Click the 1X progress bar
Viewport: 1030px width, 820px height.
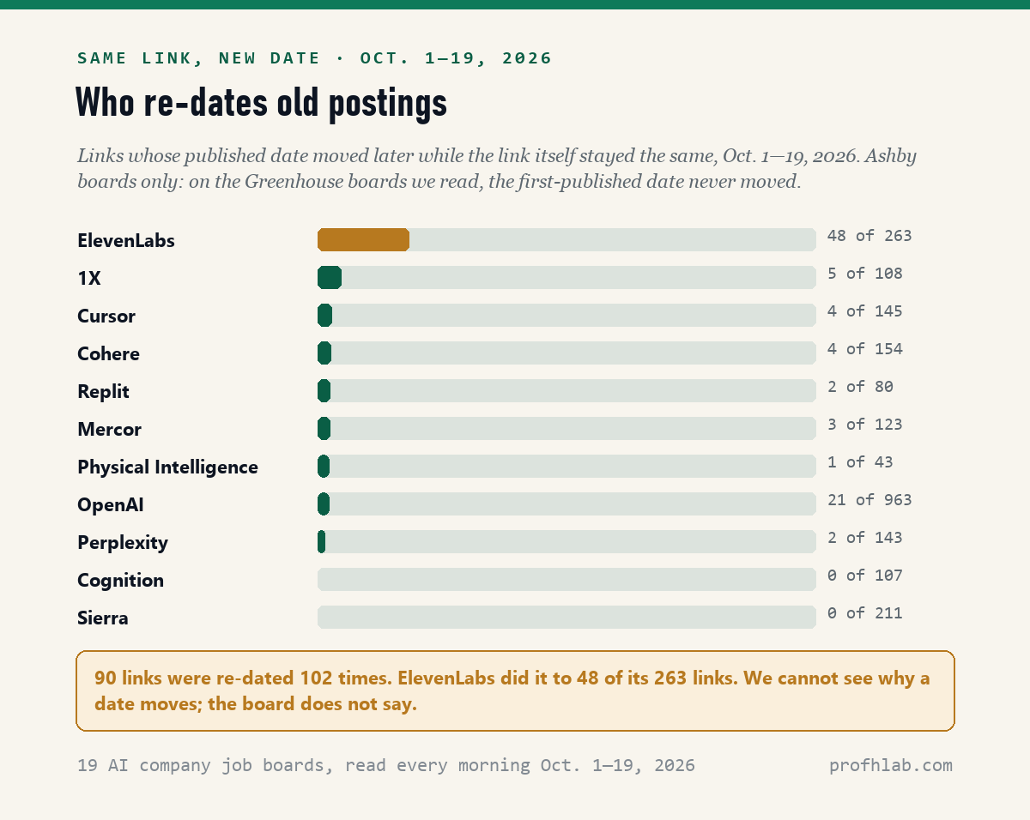tap(566, 278)
